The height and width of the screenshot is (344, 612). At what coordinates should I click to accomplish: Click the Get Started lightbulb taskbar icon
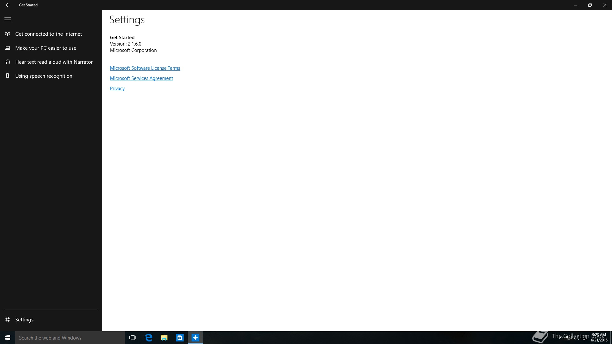195,338
